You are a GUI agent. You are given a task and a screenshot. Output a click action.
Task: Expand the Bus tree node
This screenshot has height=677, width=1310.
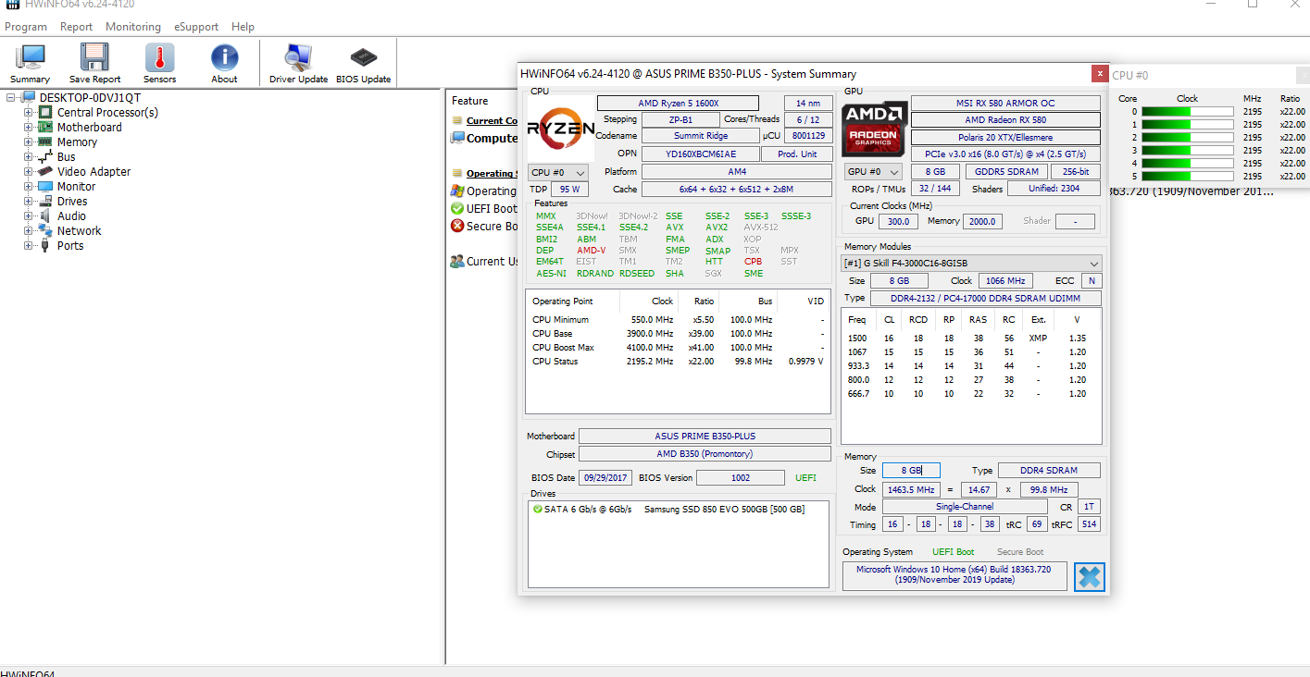[28, 157]
